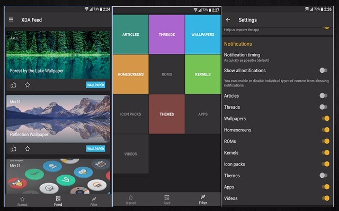Screen dimensions: 339x211
Task: Select the orange HOMESCREENS filter tile
Action: pyautogui.click(x=130, y=74)
